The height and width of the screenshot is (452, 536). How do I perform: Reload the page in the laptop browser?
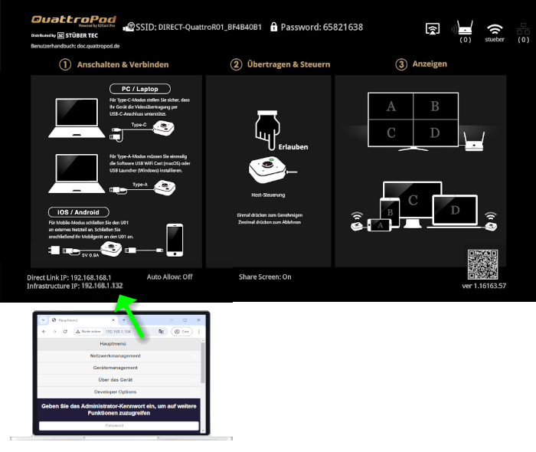[65, 331]
